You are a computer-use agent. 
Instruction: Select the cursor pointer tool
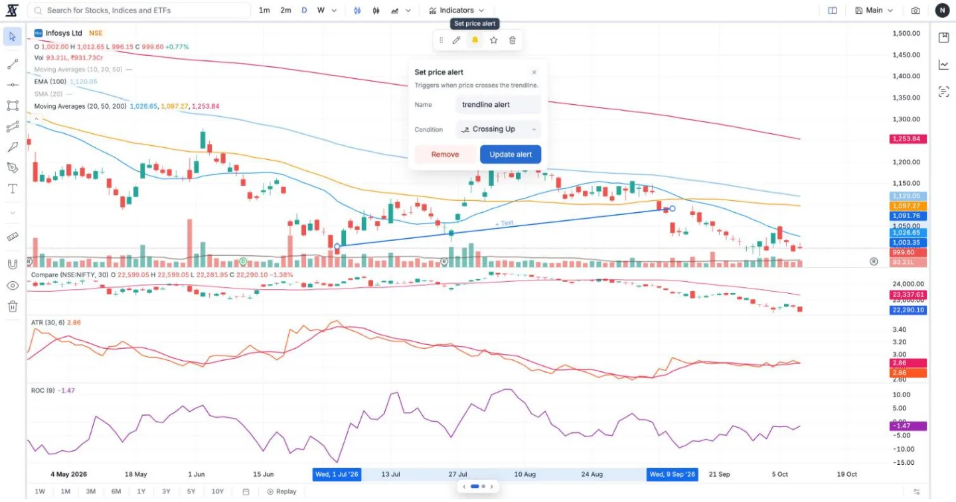click(12, 36)
